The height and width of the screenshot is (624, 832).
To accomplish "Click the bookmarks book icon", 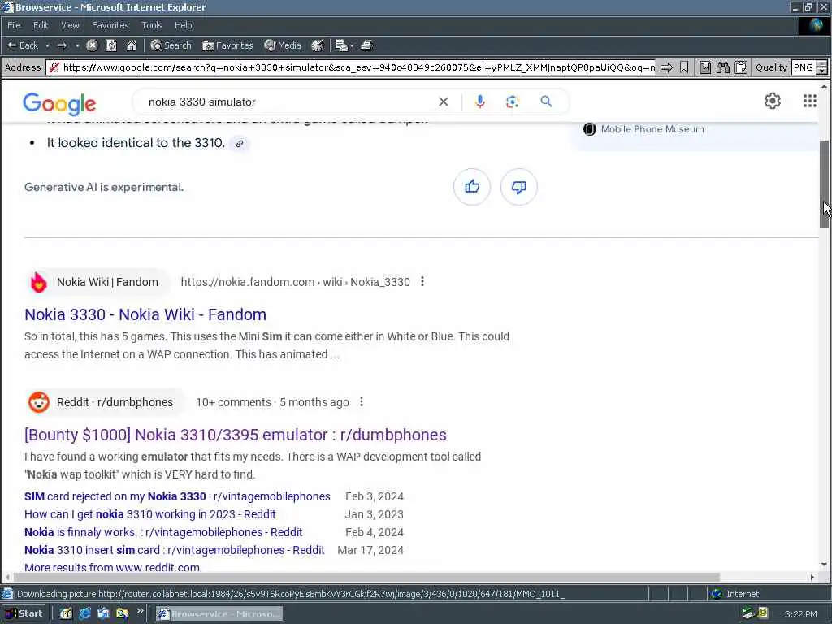I will [x=704, y=67].
